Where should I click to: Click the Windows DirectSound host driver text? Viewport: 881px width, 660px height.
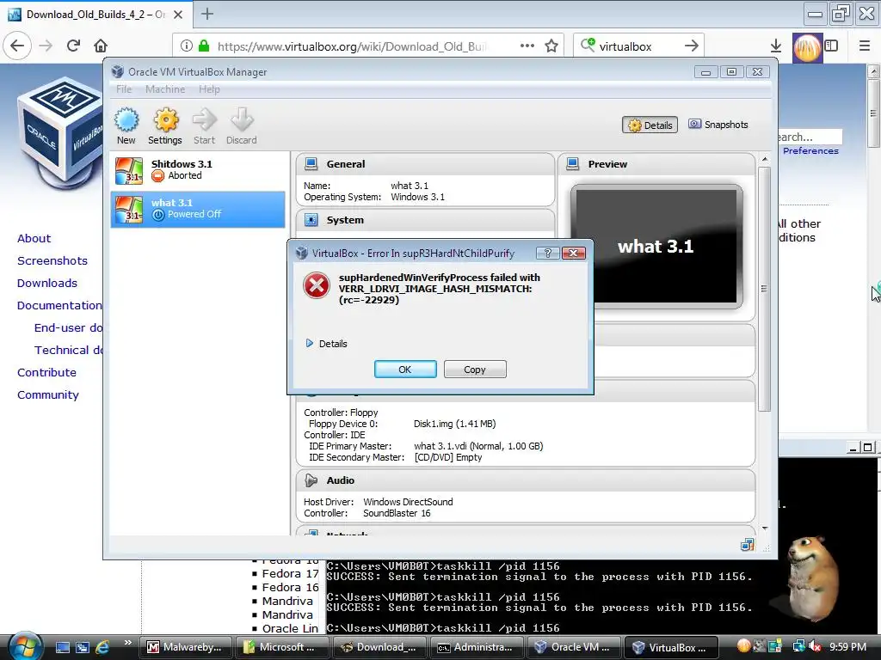pyautogui.click(x=408, y=502)
